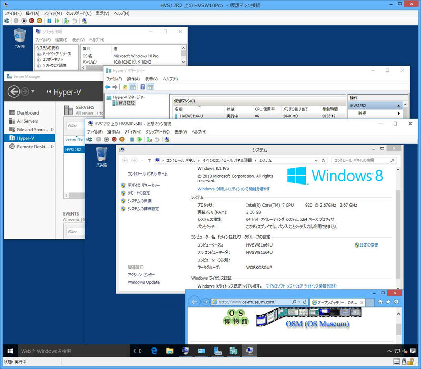Viewport: 421px width, 369px height.
Task: Click orange Save icon in HVSW10Pro toolbar
Action: 39,20
